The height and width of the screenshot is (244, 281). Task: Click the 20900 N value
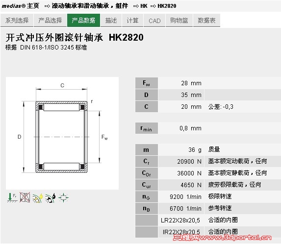pyautogui.click(x=189, y=162)
